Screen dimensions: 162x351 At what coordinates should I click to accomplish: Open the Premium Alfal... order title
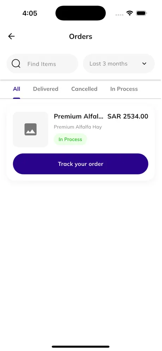click(x=79, y=116)
